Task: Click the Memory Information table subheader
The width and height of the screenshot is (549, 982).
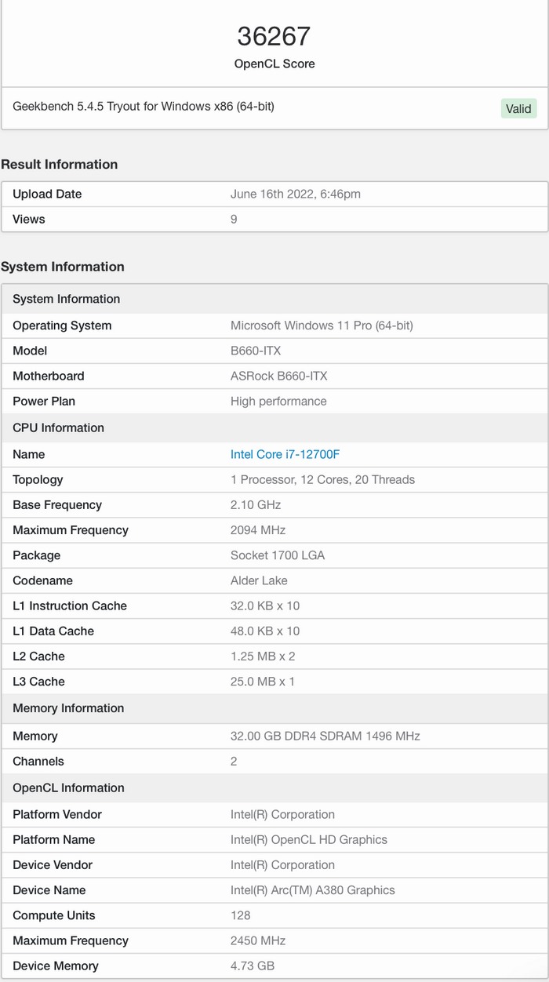Action: 68,708
